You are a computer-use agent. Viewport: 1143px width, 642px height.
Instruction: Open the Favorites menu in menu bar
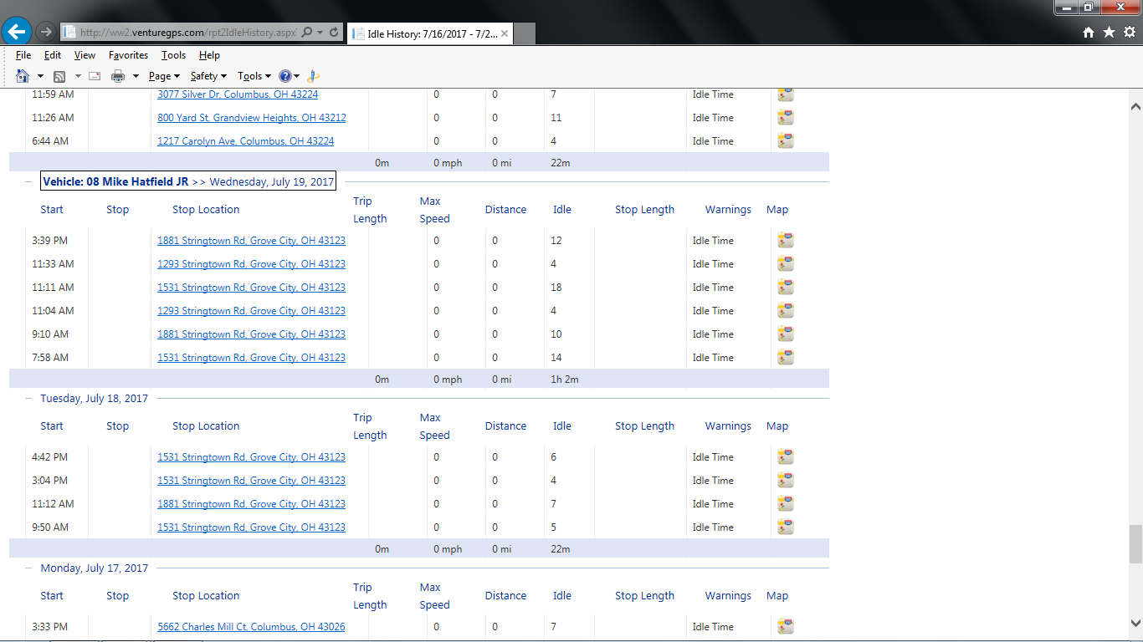(128, 55)
